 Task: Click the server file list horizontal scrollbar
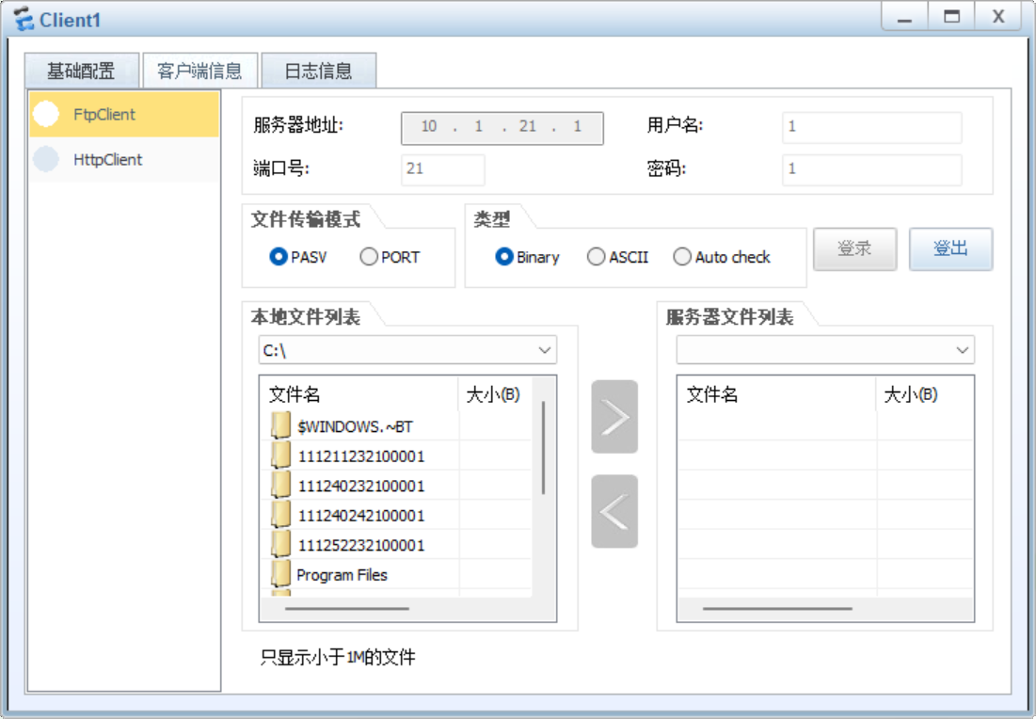click(777, 608)
